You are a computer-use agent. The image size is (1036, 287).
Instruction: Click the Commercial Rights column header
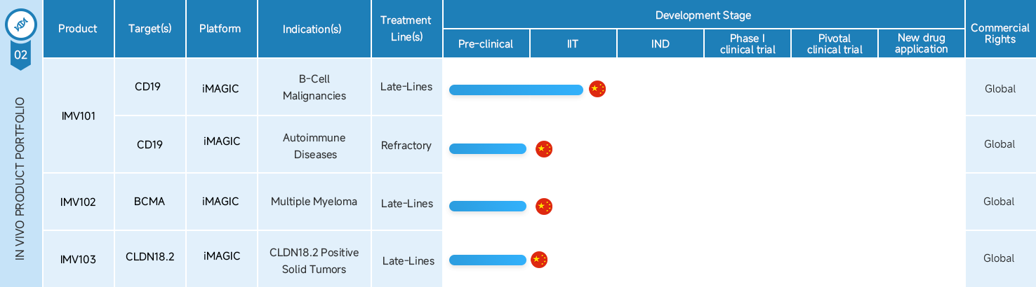(x=1000, y=34)
